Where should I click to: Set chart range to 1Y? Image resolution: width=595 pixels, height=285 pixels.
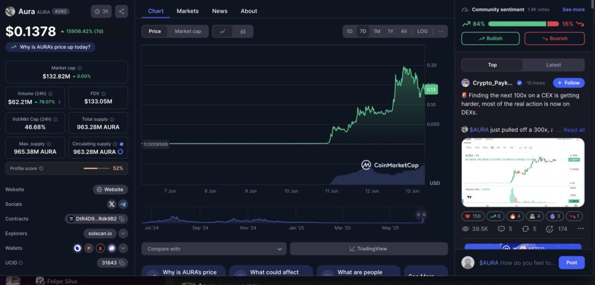tap(390, 31)
